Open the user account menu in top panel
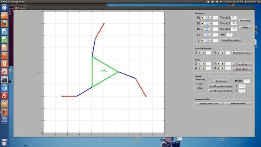The width and height of the screenshot is (261, 147). (x=250, y=2)
